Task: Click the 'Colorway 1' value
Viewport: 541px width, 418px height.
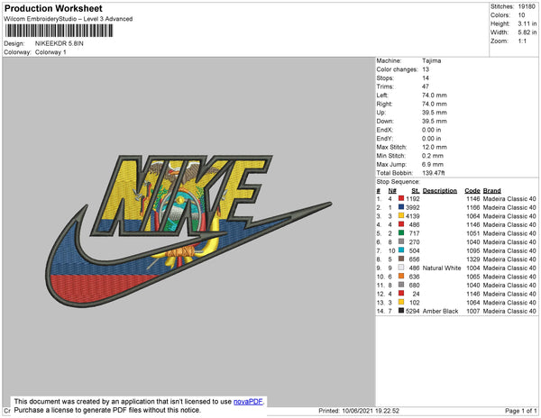Action: 50,52
